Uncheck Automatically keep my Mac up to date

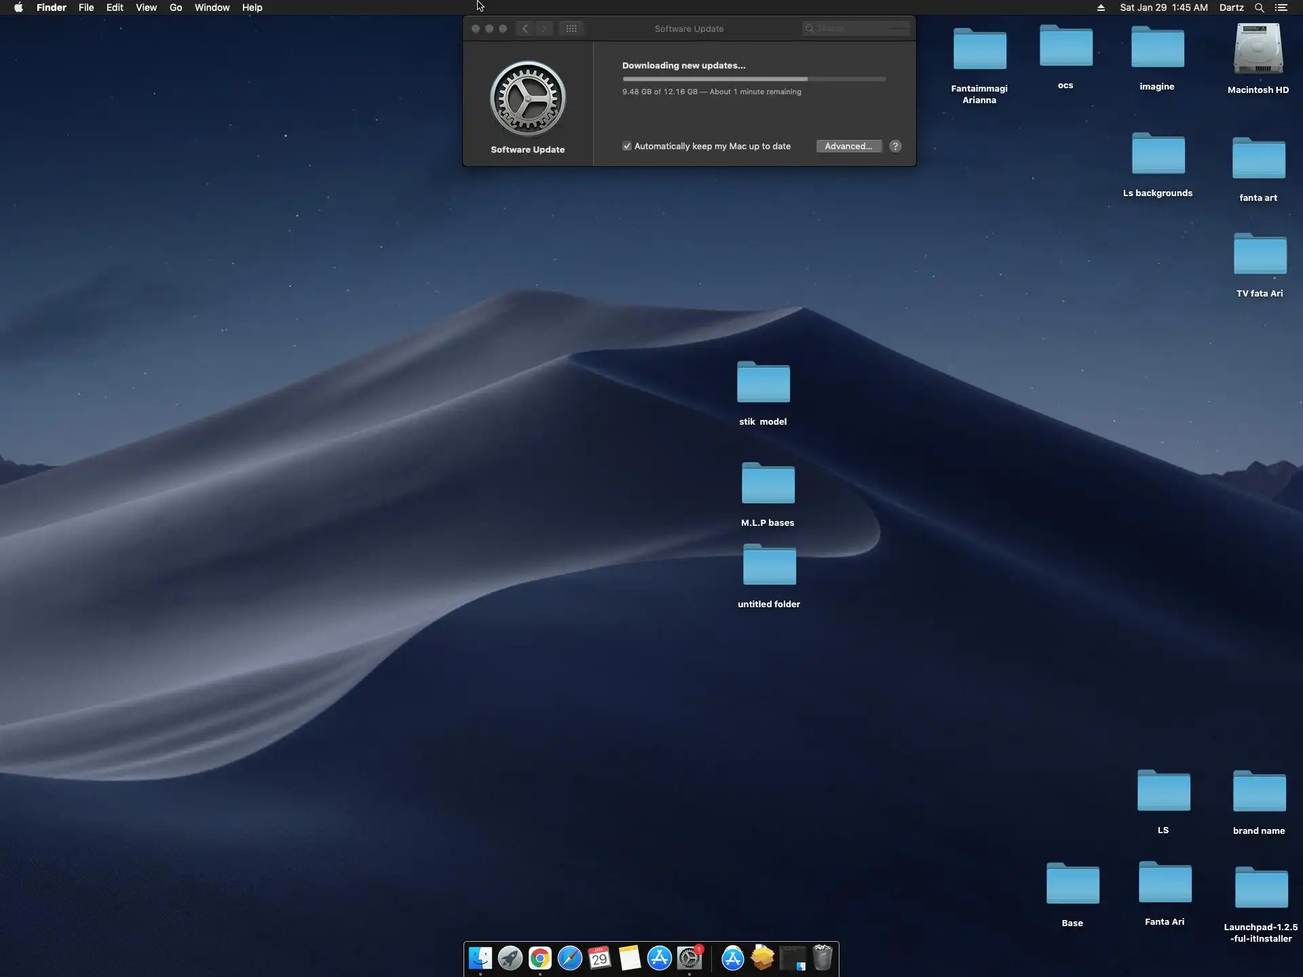point(627,147)
